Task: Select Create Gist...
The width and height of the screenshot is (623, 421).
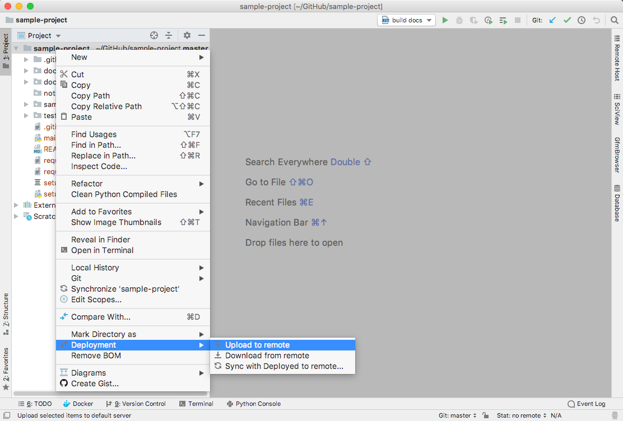Action: pos(133,383)
